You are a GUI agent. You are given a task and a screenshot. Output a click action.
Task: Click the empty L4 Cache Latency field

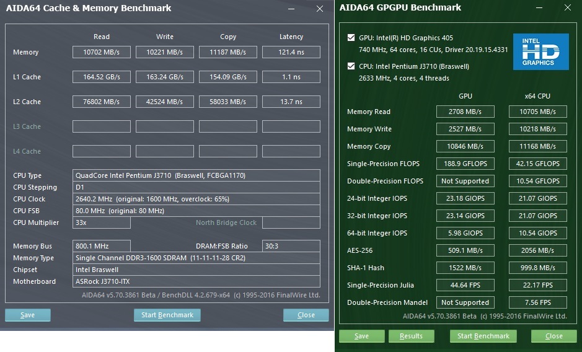(291, 151)
